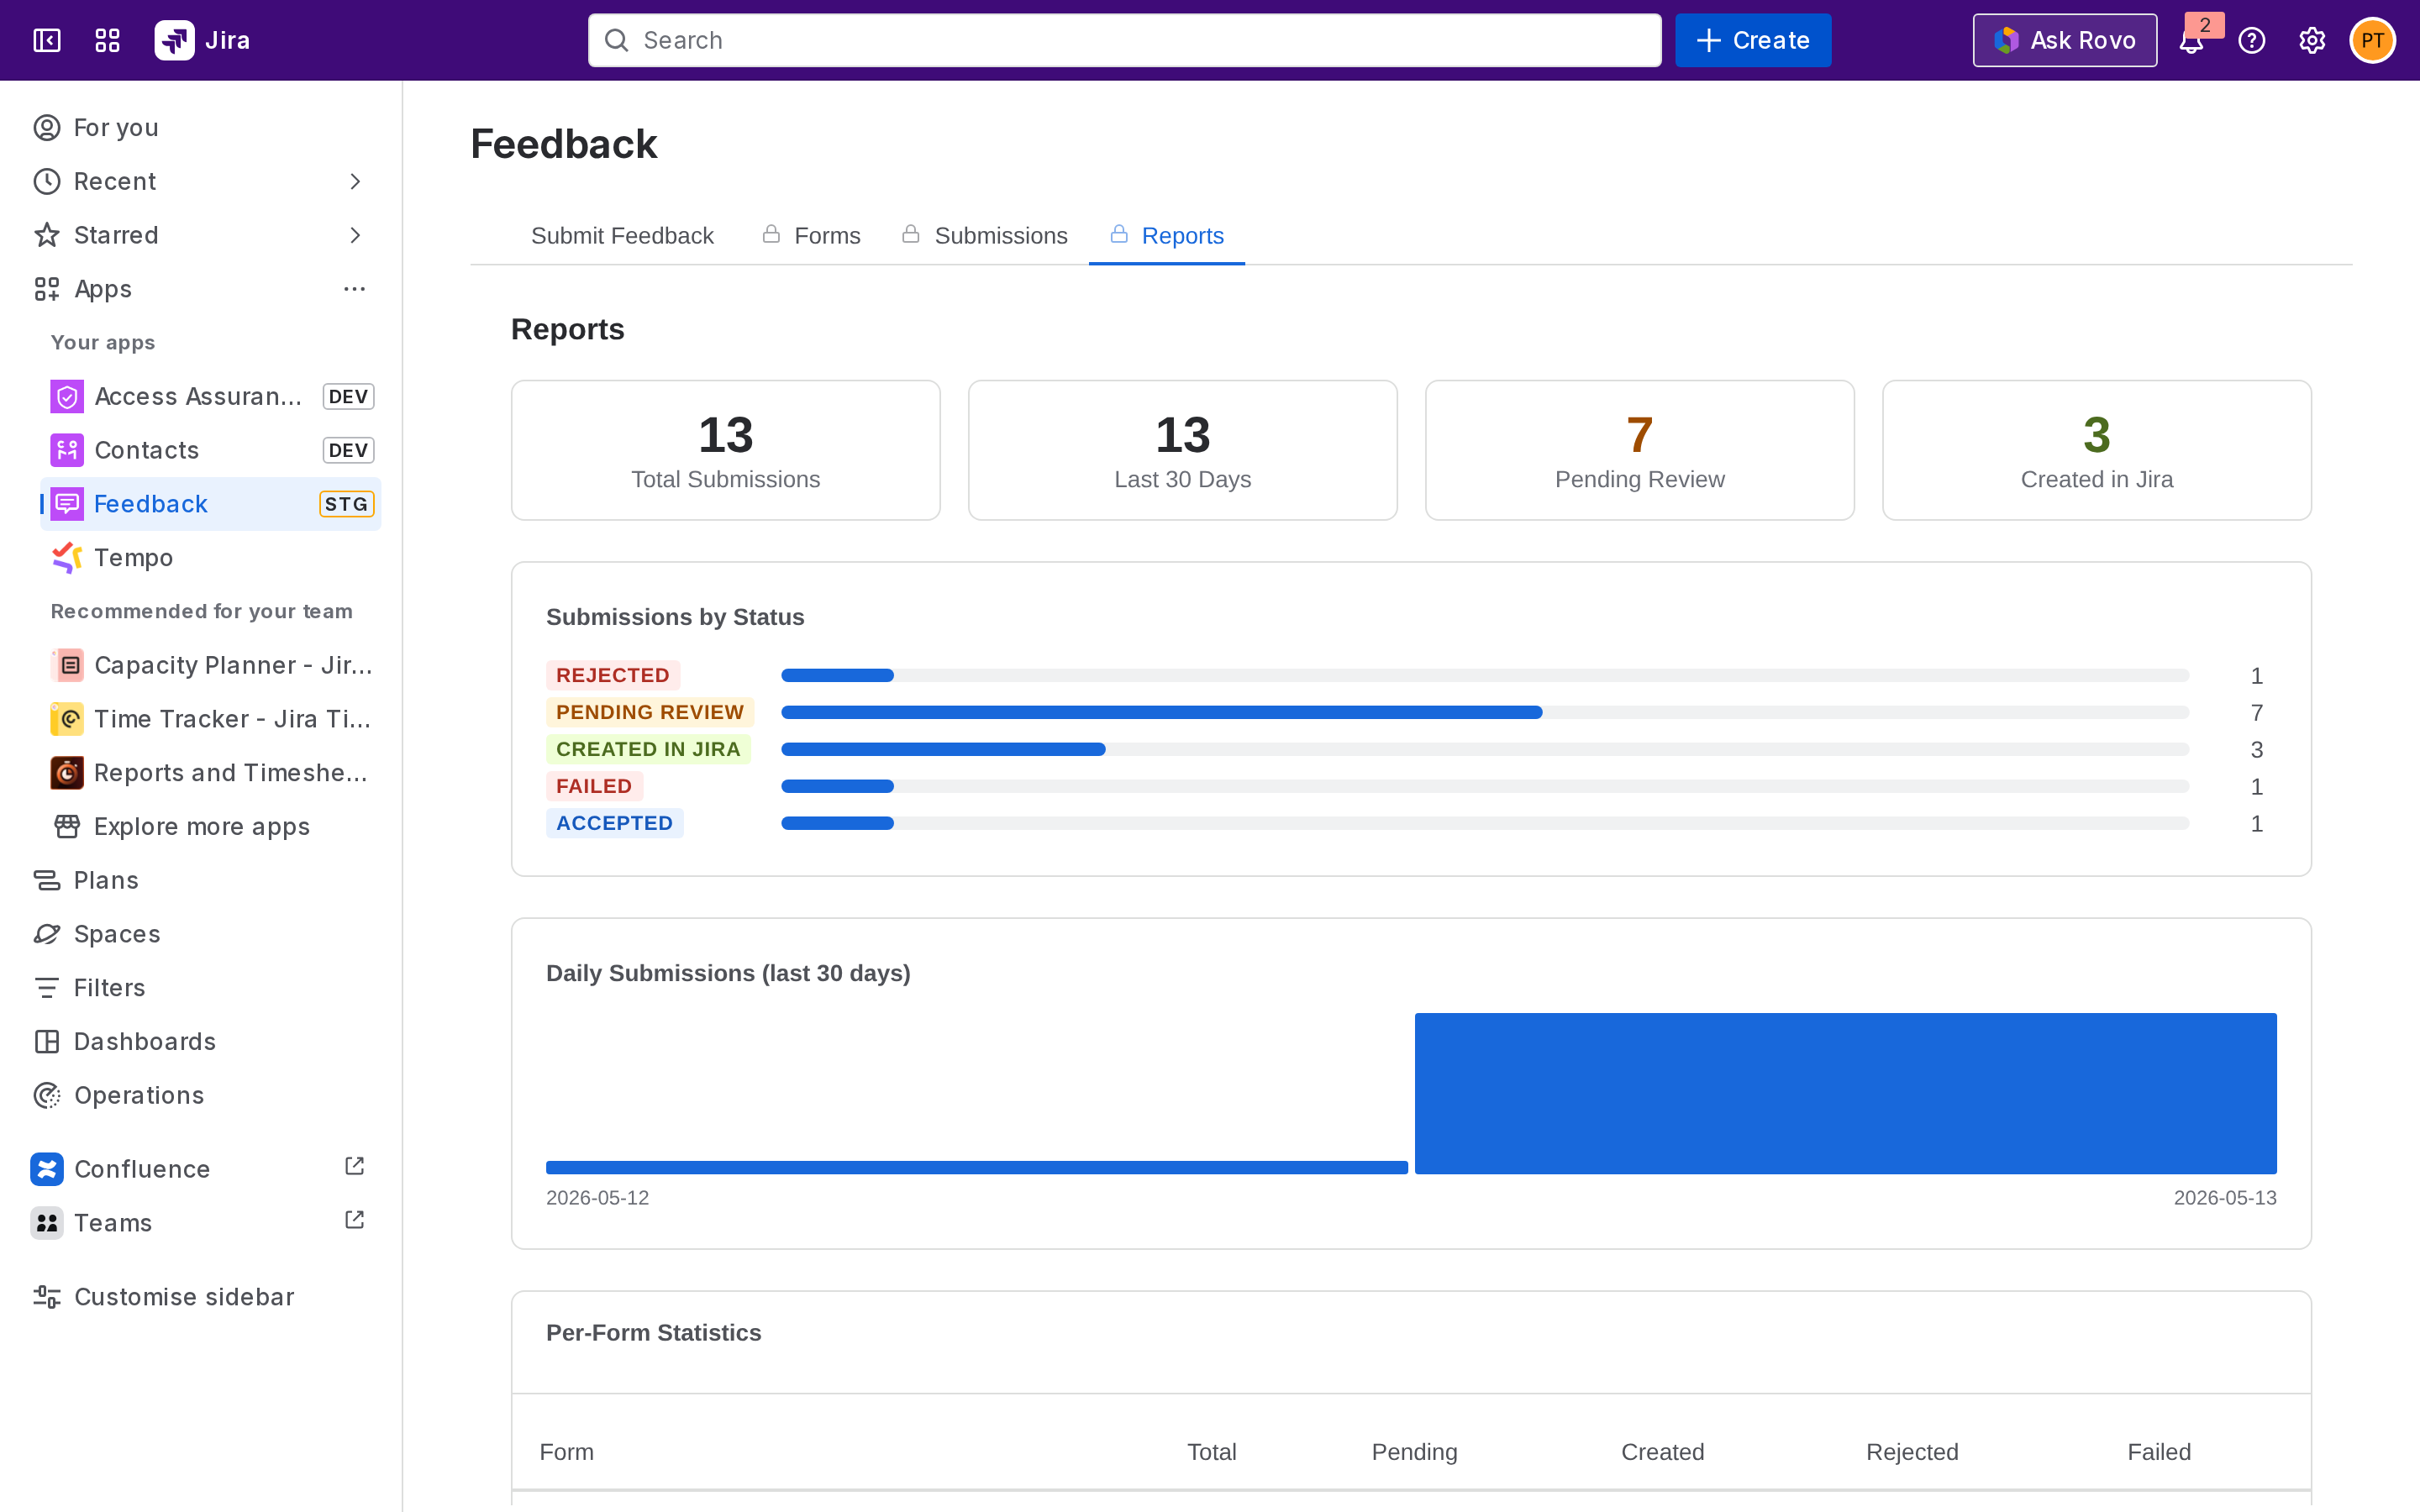Viewport: 2420px width, 1512px height.
Task: Collapse the sidebar with the panel icon
Action: click(47, 40)
